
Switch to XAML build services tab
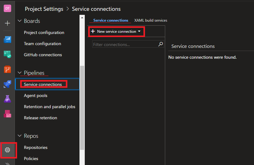pos(151,20)
